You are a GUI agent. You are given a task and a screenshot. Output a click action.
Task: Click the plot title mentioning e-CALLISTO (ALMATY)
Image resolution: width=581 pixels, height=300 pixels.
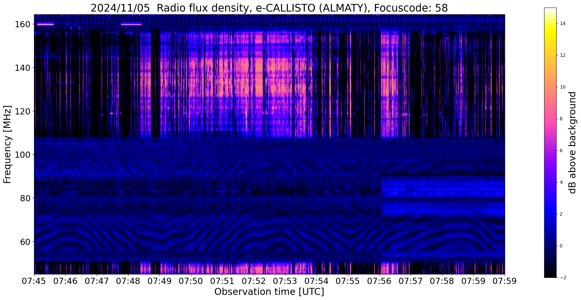(269, 8)
